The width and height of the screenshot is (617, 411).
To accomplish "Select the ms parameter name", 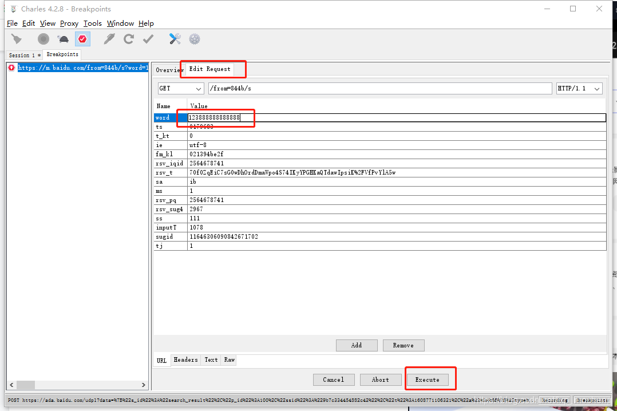I will pyautogui.click(x=159, y=191).
